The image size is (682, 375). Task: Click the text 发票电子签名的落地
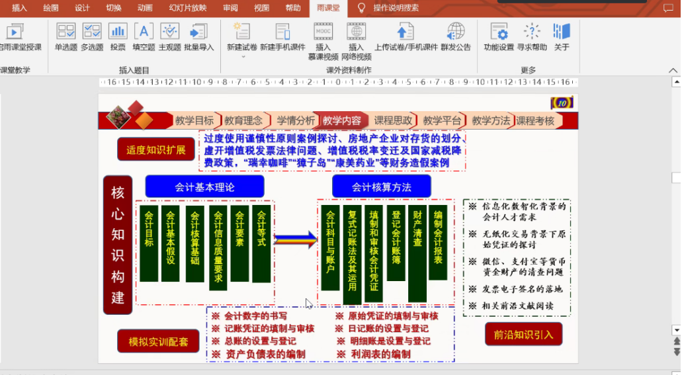[x=522, y=289]
